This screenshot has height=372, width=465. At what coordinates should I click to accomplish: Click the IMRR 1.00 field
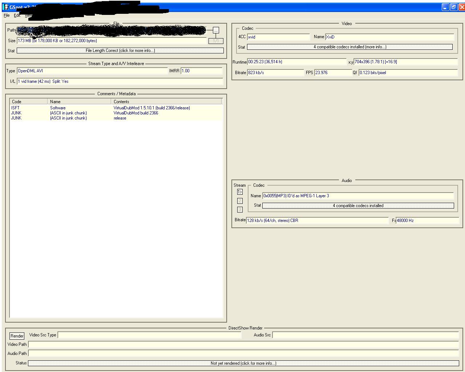[x=202, y=71]
